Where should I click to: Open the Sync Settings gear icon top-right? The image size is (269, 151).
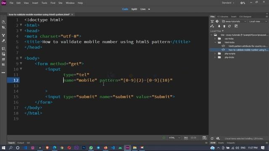[243, 3]
